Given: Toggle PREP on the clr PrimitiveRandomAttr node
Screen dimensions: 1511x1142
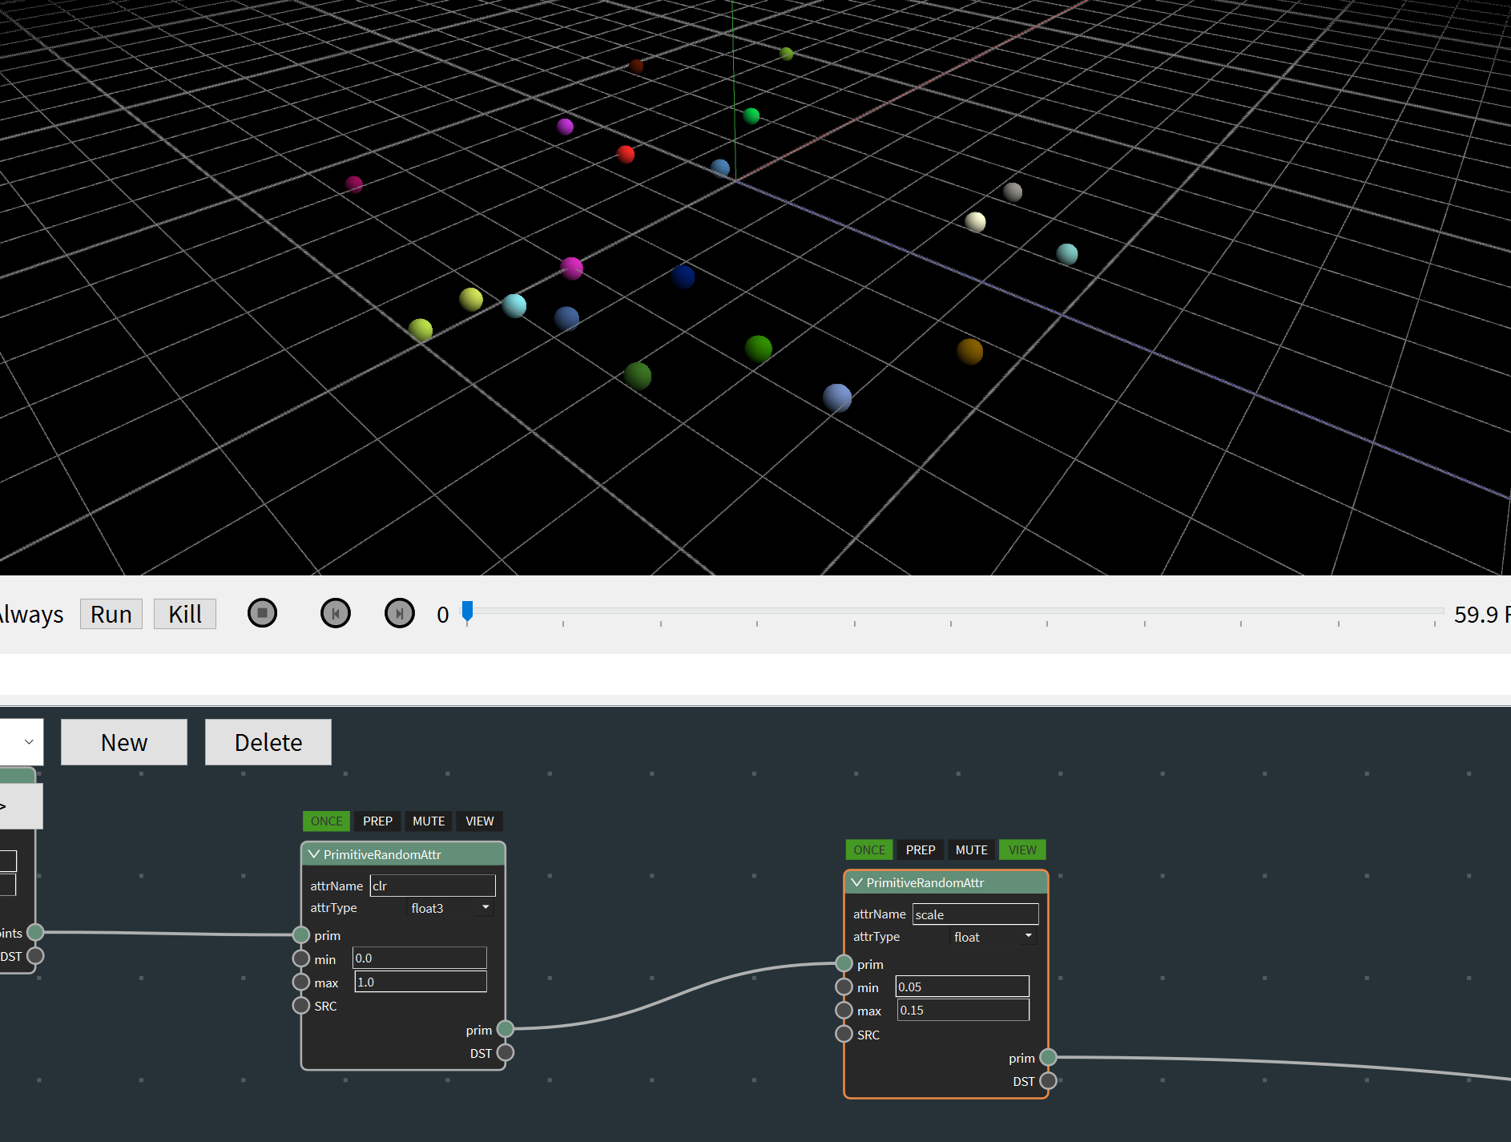Looking at the screenshot, I should pyautogui.click(x=377, y=821).
